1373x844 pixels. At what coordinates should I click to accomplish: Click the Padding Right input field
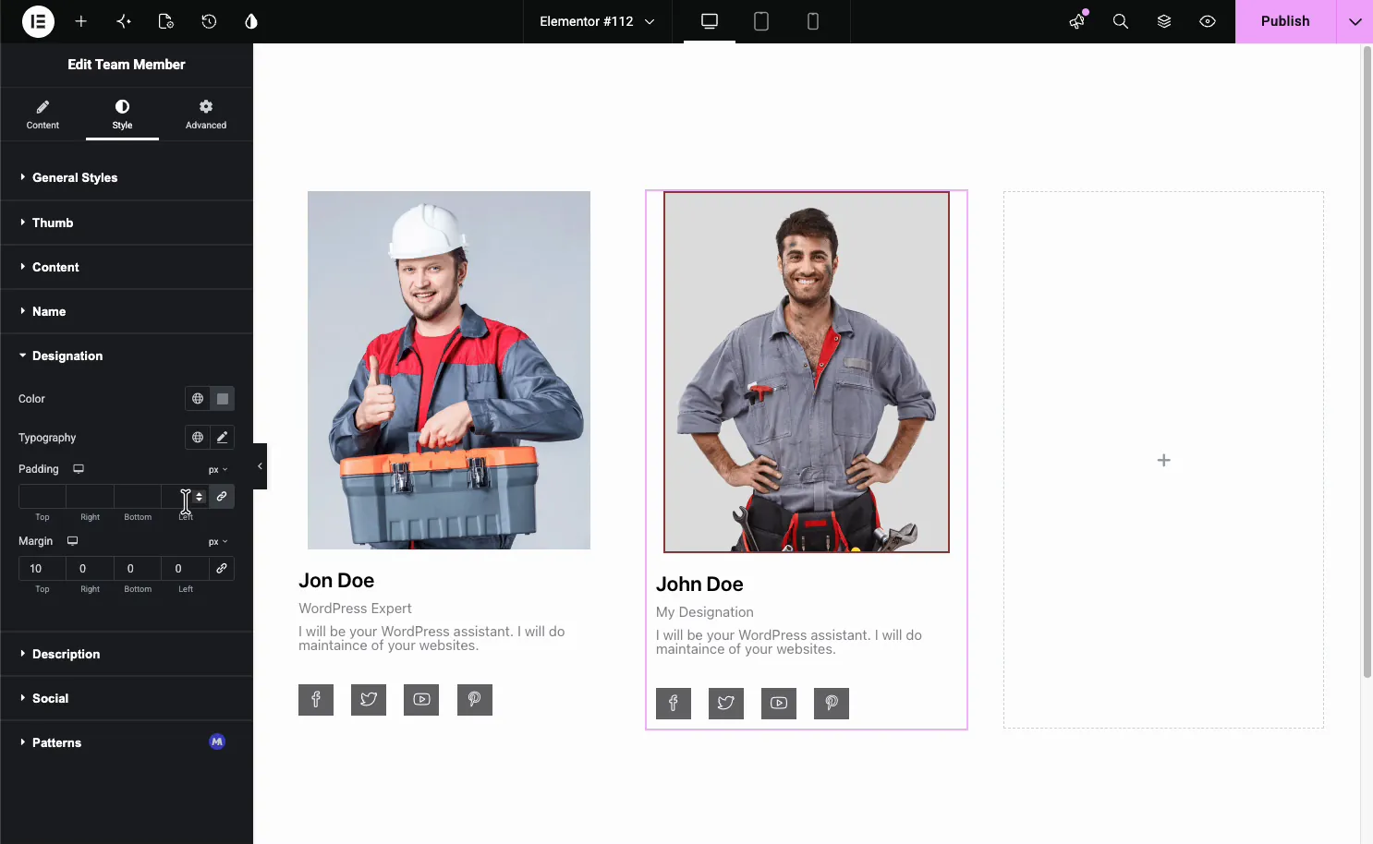point(91,497)
